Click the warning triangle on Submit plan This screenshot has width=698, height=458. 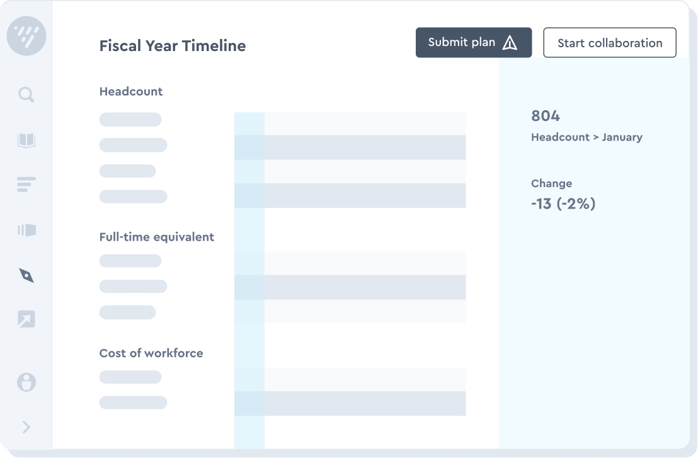pos(509,42)
